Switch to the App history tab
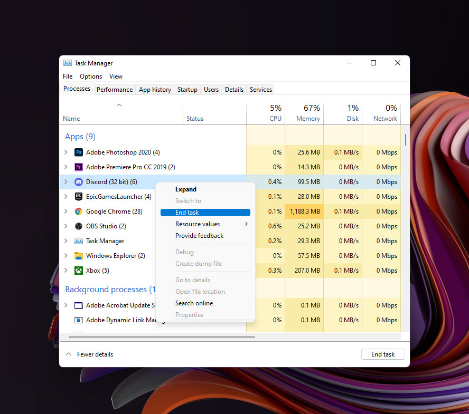The image size is (469, 414). click(x=155, y=90)
